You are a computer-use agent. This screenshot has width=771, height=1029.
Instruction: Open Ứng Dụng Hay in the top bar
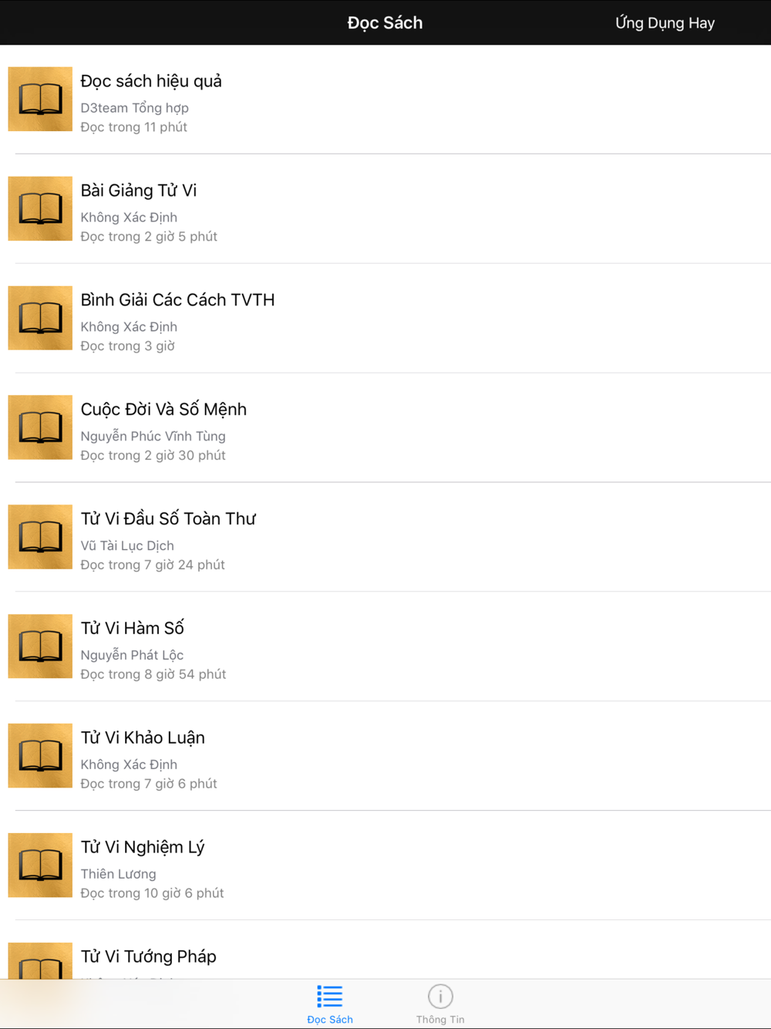pos(665,23)
